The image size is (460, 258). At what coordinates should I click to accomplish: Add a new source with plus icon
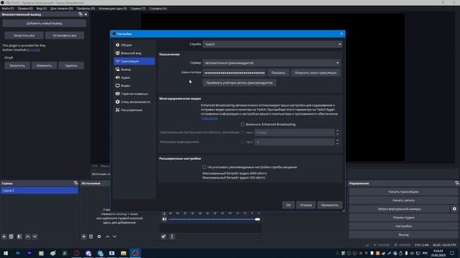(83, 236)
